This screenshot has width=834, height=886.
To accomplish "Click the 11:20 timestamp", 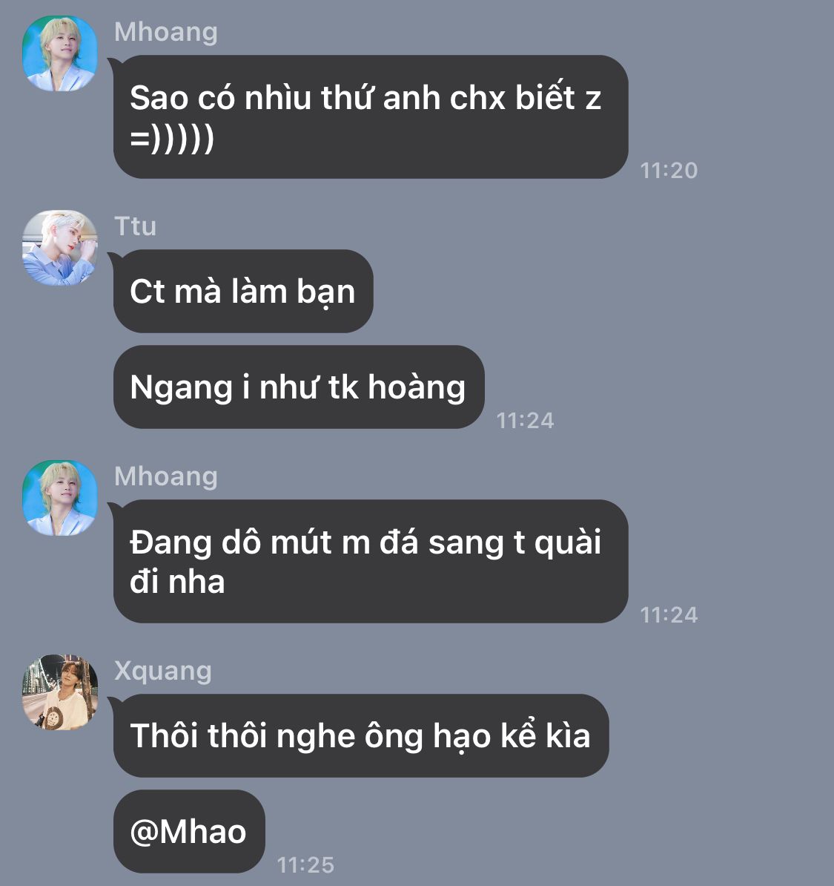I will (669, 171).
